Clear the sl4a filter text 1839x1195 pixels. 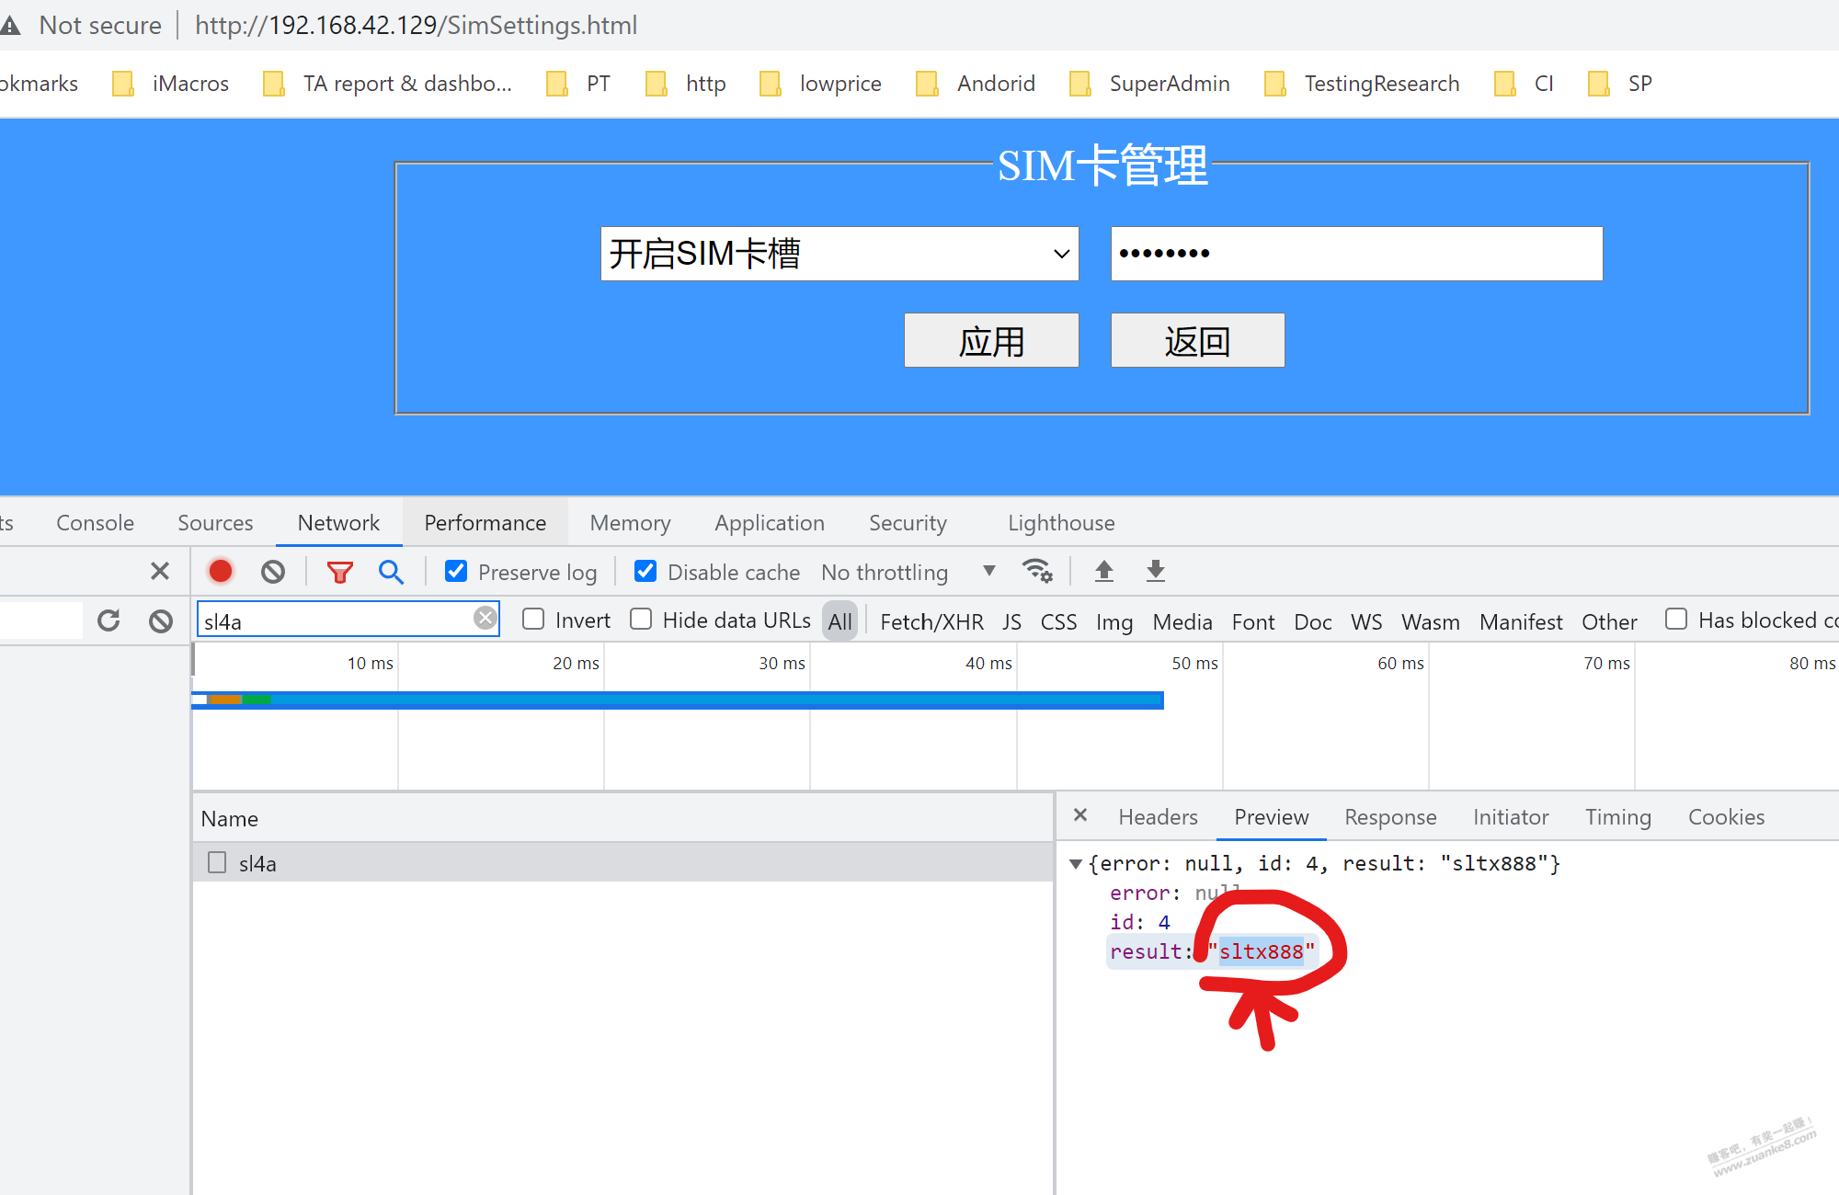[x=485, y=618]
